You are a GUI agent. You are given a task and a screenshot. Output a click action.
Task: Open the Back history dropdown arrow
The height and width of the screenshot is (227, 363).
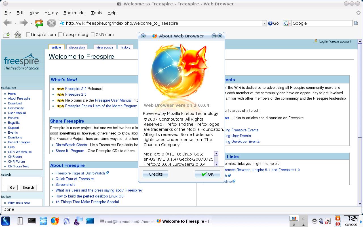point(16,23)
